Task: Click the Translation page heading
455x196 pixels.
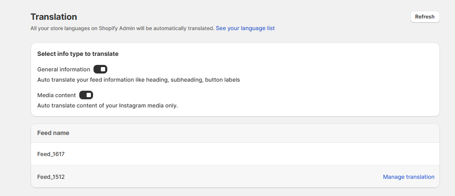Action: click(54, 17)
